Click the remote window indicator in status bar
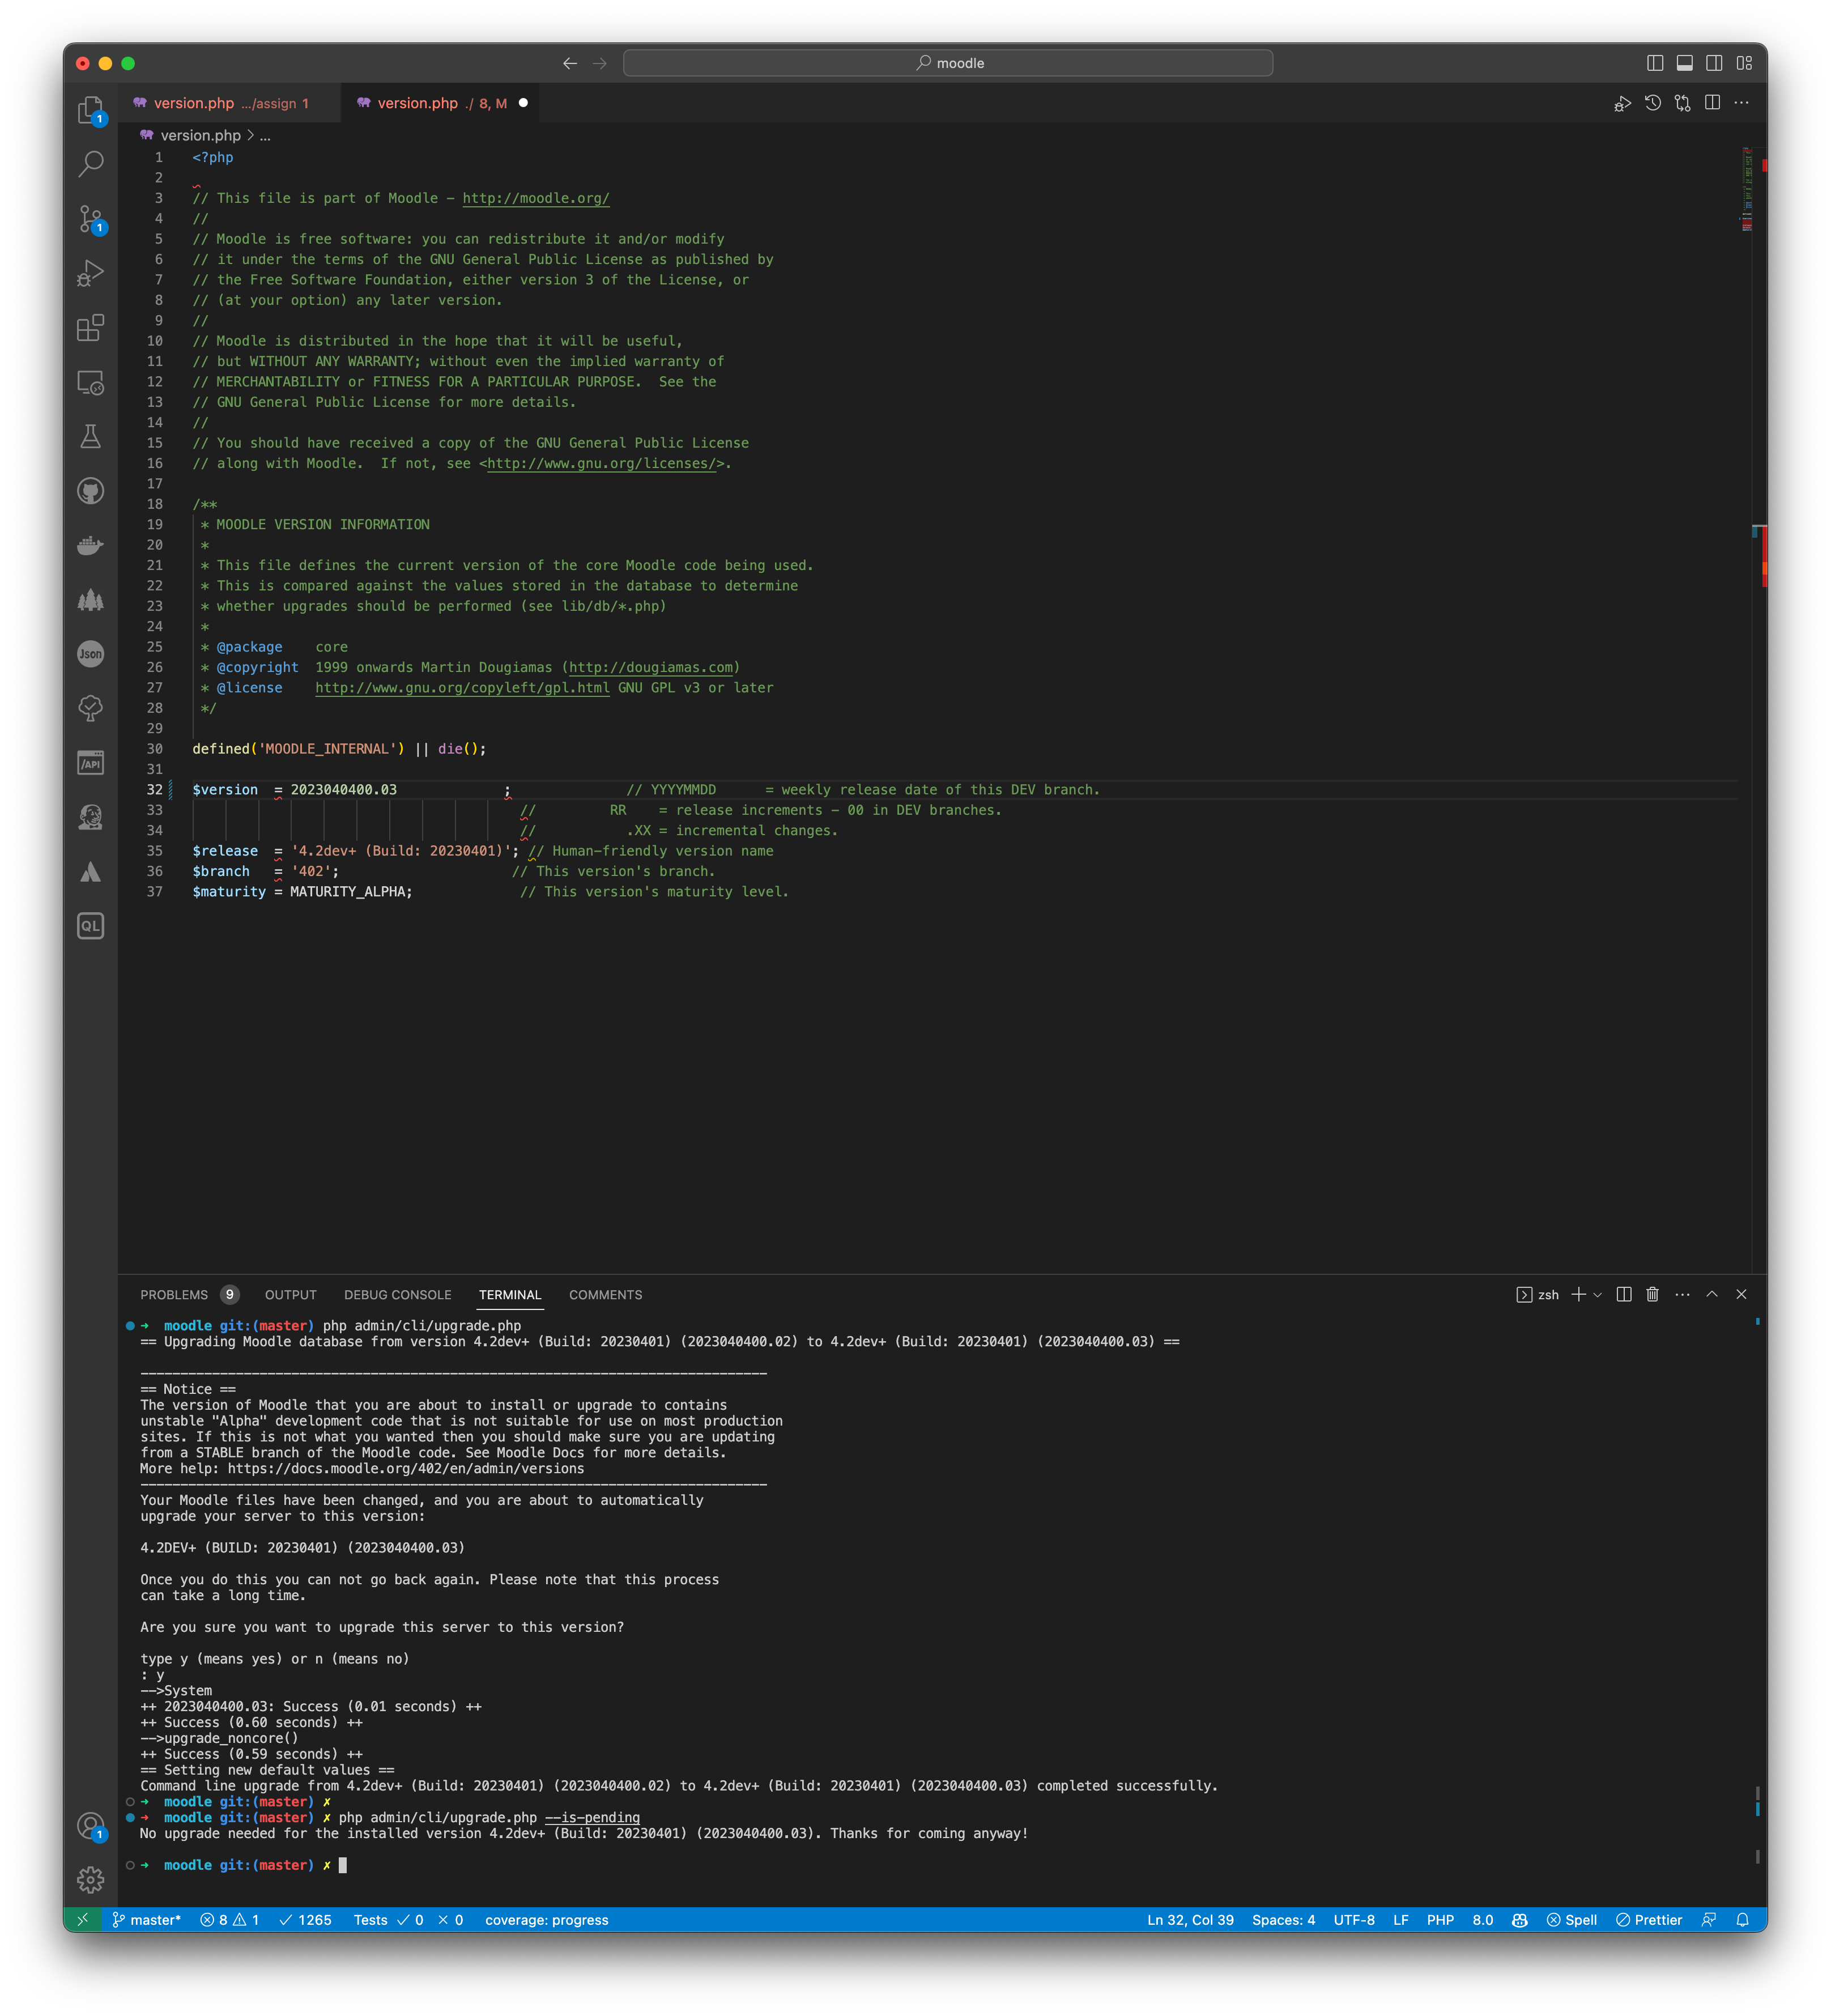This screenshot has width=1831, height=2016. (x=82, y=1920)
